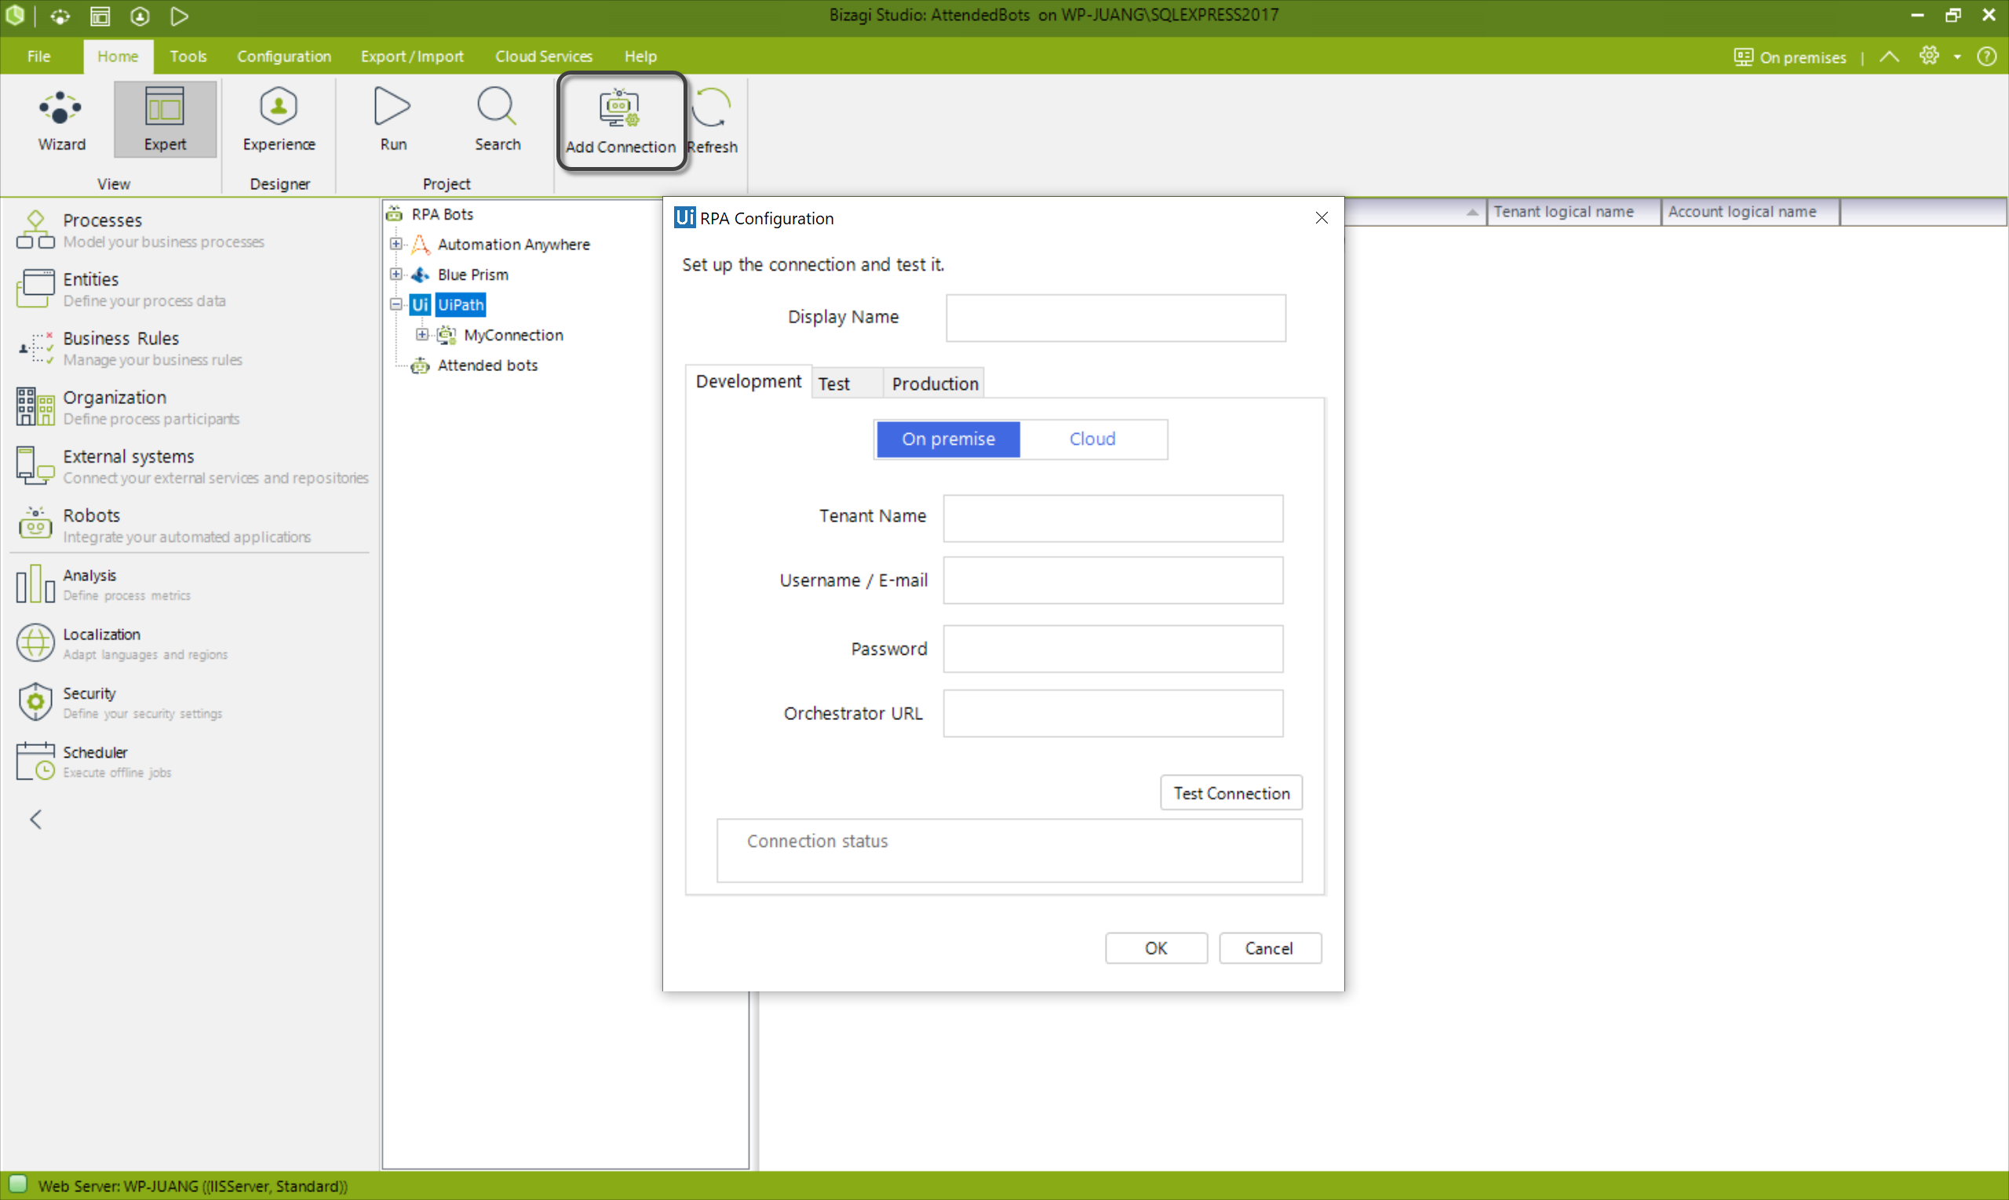Click the quick-access wizard icon in title bar

tap(60, 16)
